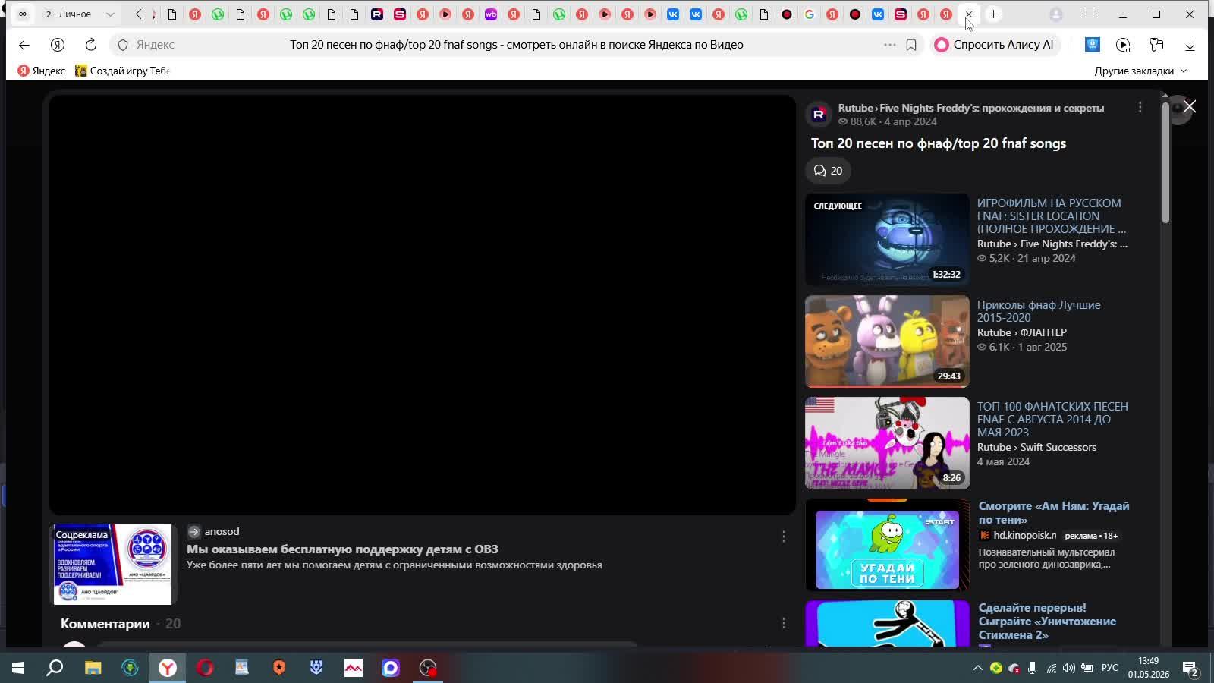Open the three-dot options beside the Rutube channel
Viewport: 1214px width, 683px height.
1140,108
